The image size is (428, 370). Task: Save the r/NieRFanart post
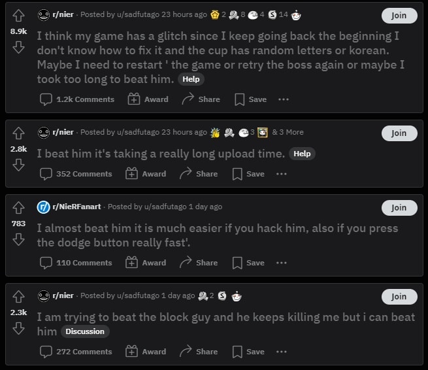coord(250,263)
